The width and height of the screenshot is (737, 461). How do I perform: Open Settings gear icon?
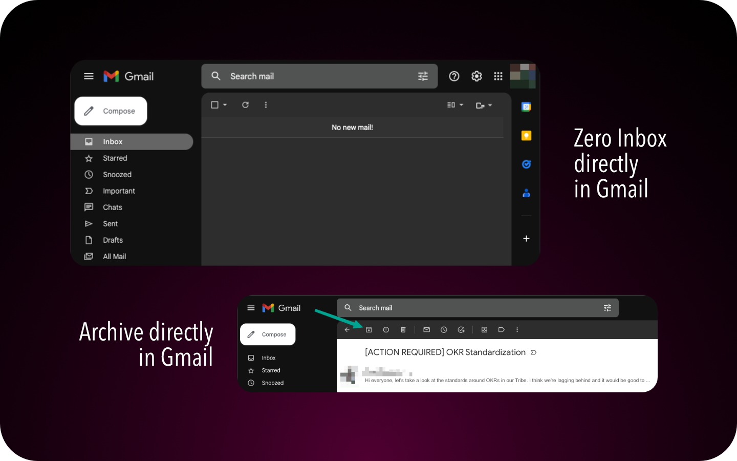476,76
